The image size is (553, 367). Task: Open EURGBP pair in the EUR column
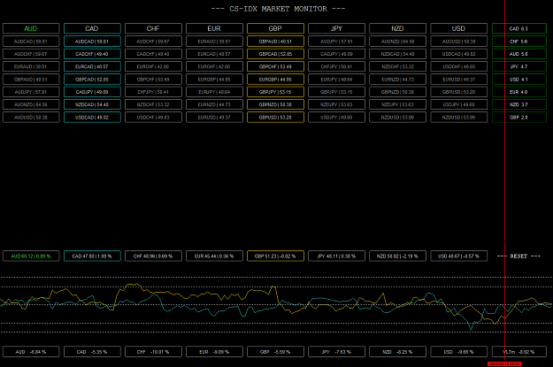coord(214,80)
